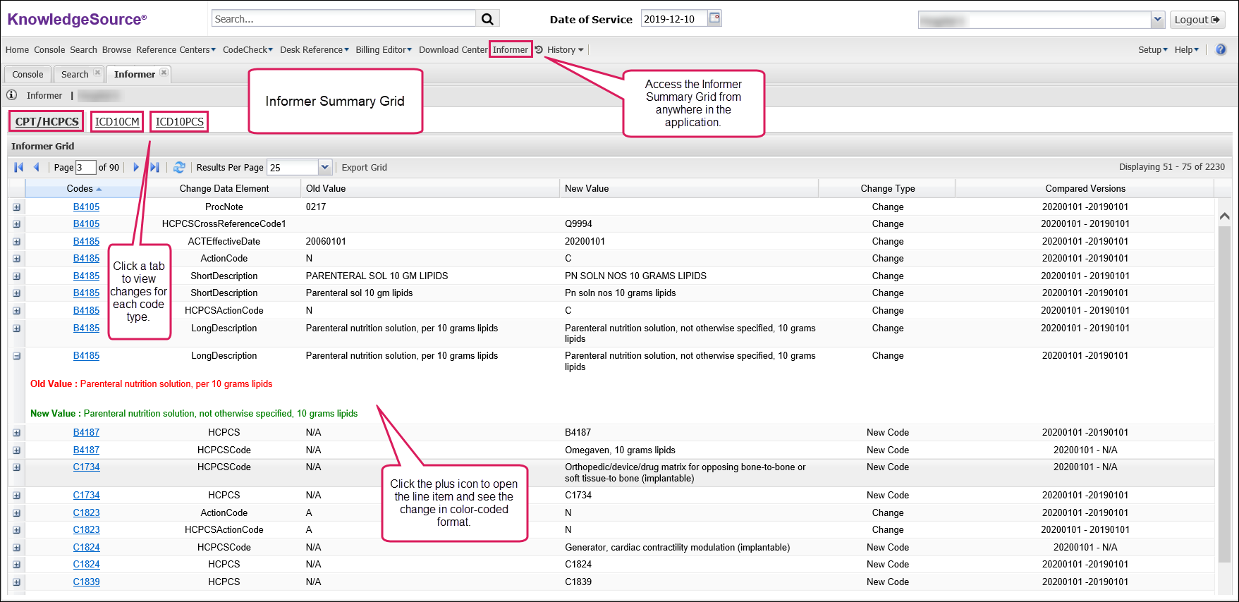This screenshot has height=602, width=1239.
Task: Open the Results Per Page dropdown
Action: (324, 167)
